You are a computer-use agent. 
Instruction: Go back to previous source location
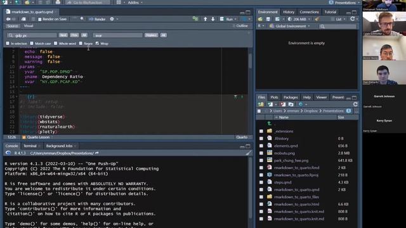[8, 19]
